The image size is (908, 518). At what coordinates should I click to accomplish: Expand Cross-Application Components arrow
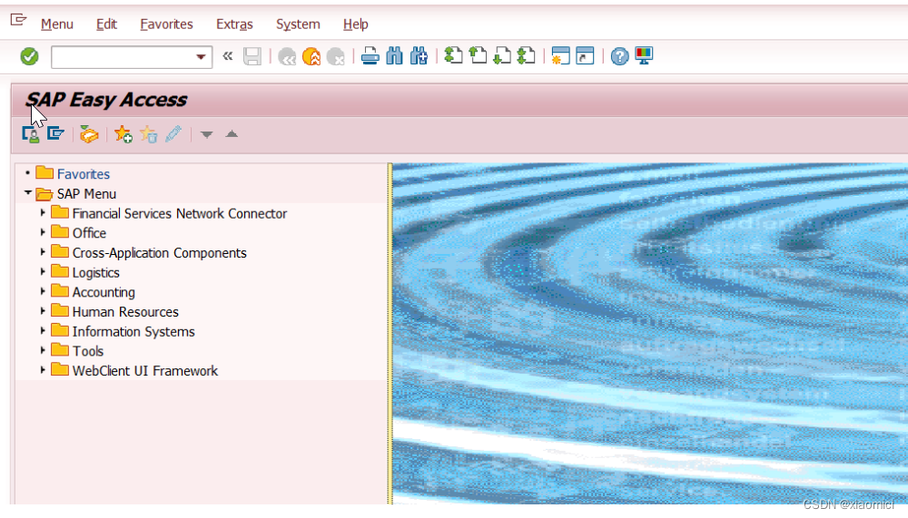(43, 252)
